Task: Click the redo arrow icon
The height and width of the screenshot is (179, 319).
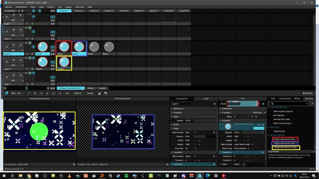Action: [112, 93]
